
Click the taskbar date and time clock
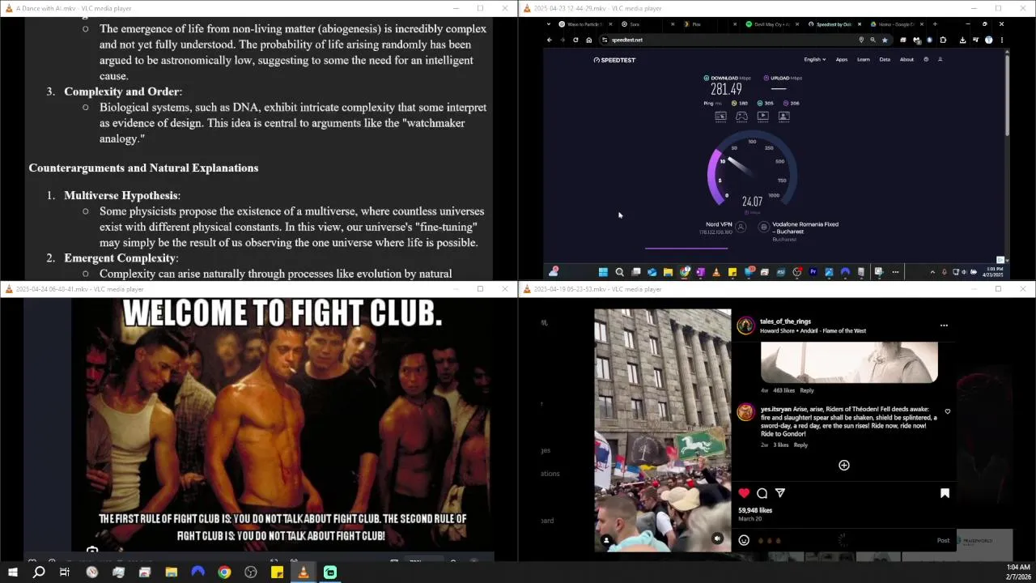(1017, 572)
